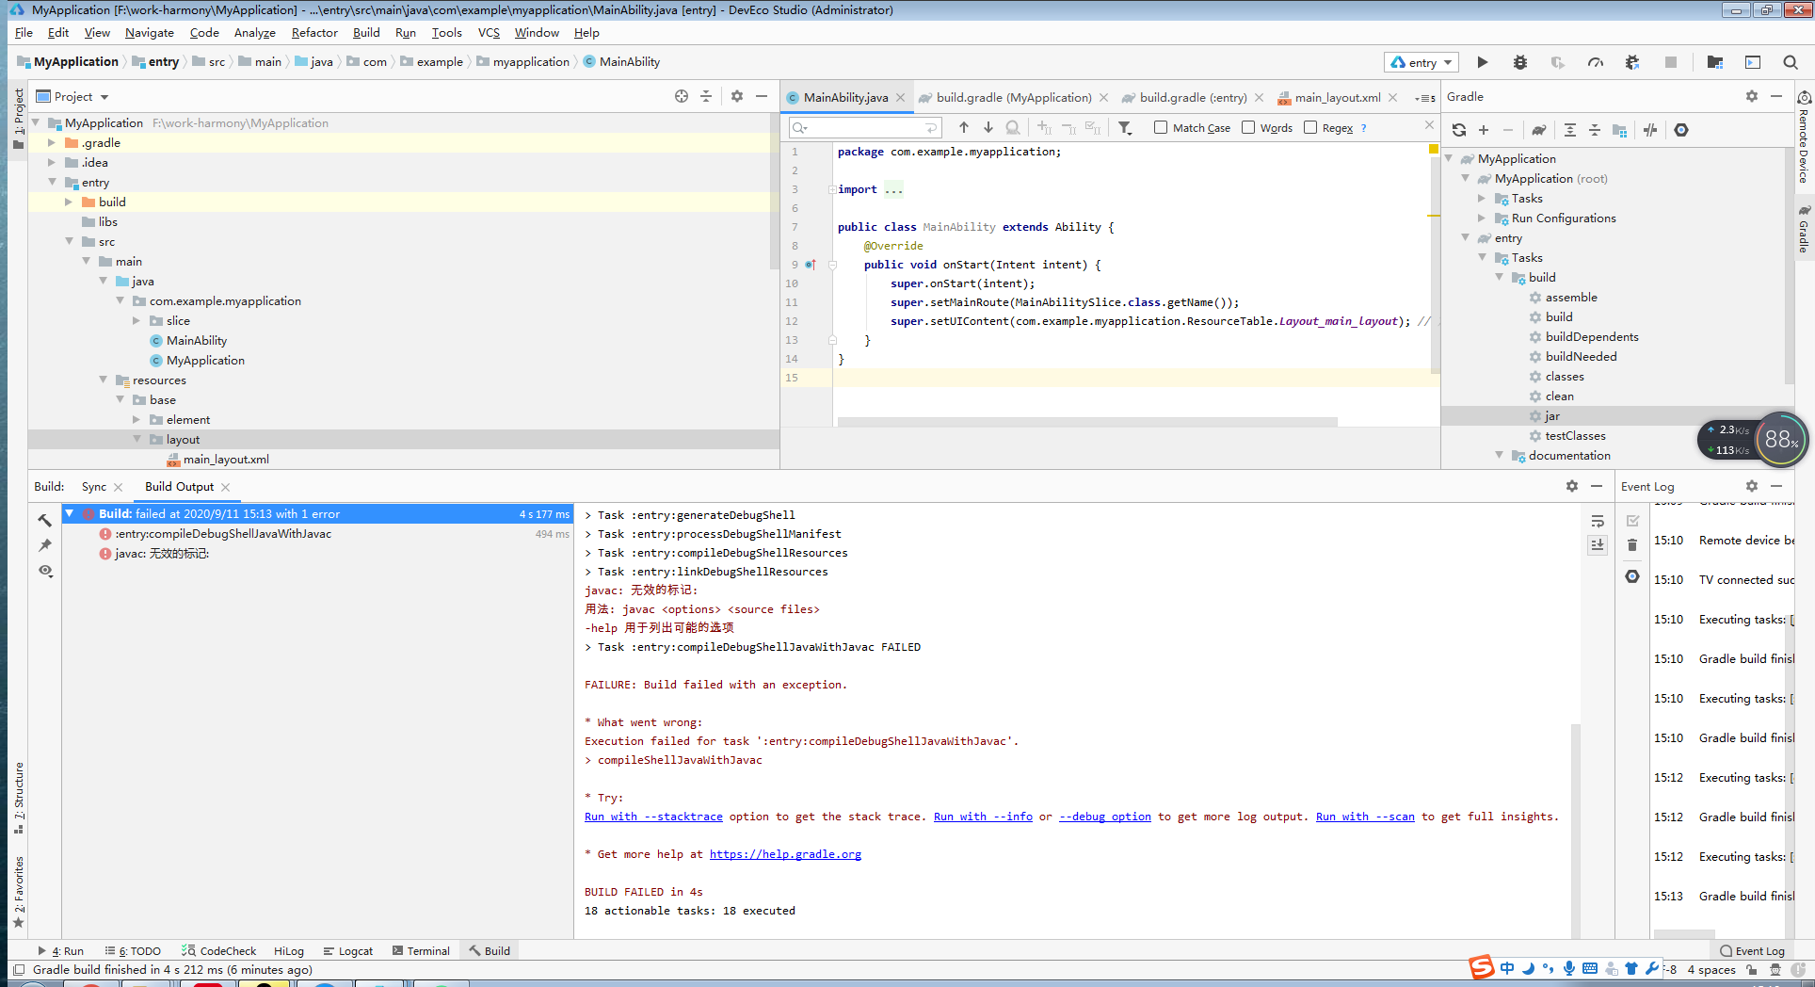Open Terminal tool window button
The width and height of the screenshot is (1815, 987).
[x=421, y=951]
